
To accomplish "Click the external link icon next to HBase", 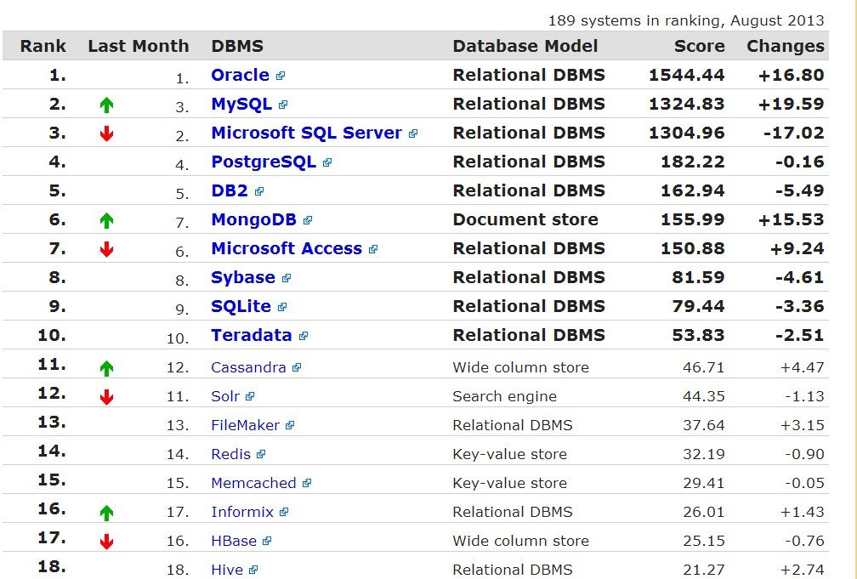I will point(267,542).
